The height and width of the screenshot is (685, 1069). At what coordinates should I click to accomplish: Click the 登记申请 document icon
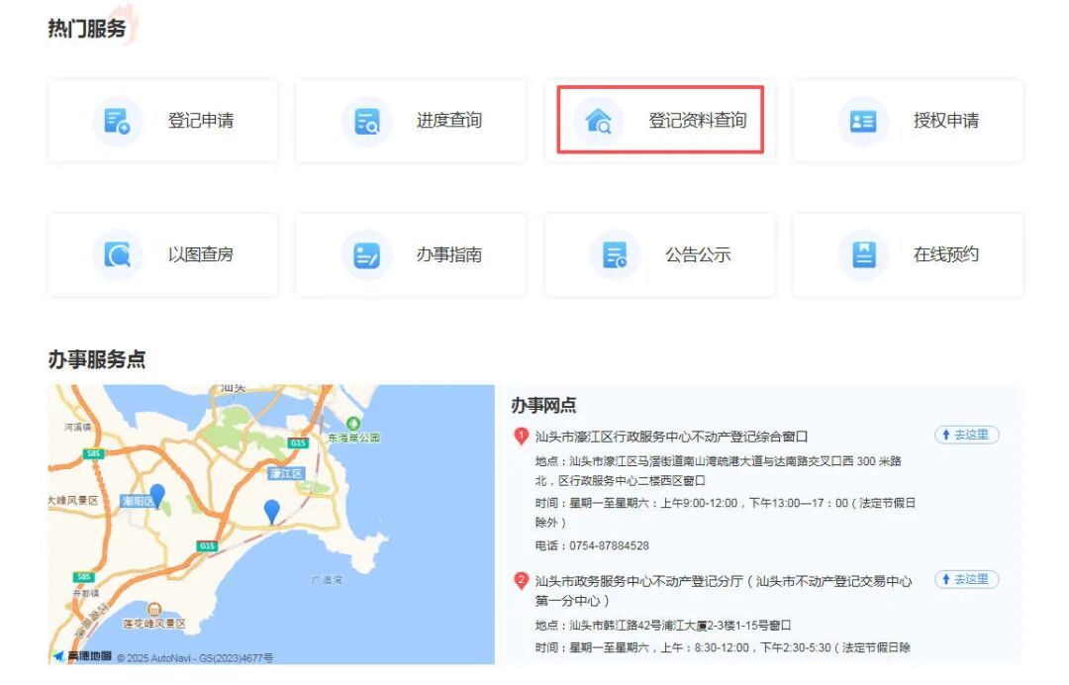[118, 122]
